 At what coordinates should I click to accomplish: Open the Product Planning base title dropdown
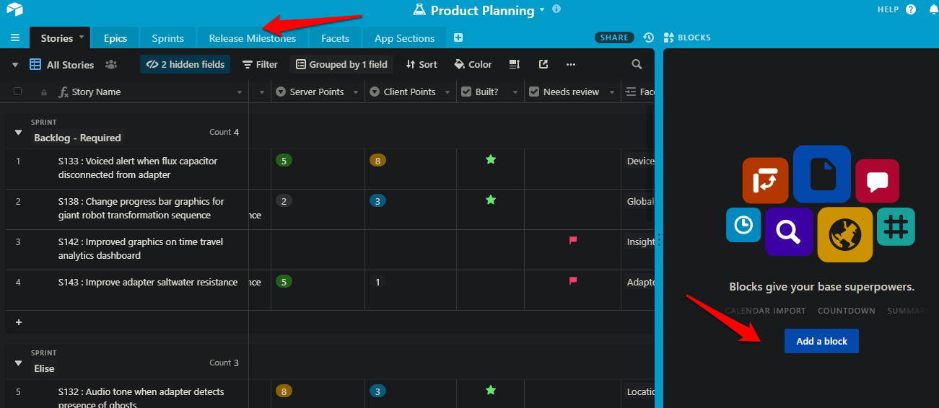(542, 10)
